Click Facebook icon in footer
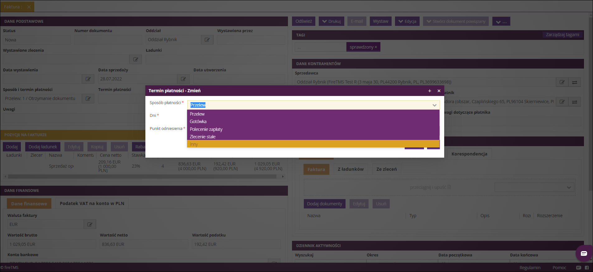Image resolution: width=593 pixels, height=272 pixels. 587,268
